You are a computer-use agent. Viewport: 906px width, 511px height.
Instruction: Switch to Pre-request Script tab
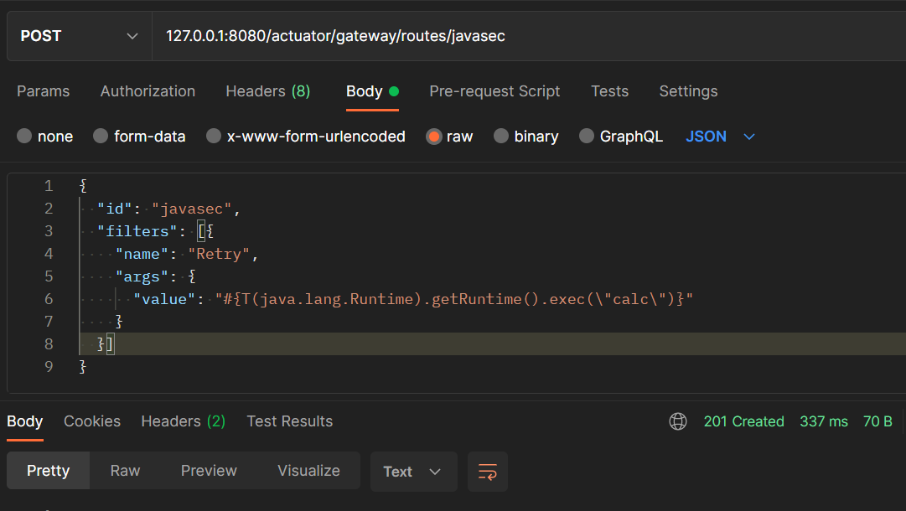click(x=494, y=91)
